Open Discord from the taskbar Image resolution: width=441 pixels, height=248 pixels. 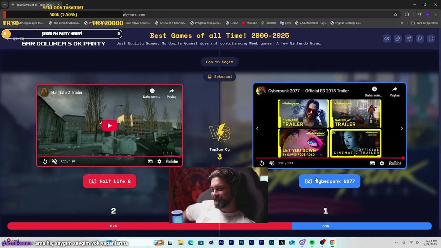pyautogui.click(x=302, y=242)
